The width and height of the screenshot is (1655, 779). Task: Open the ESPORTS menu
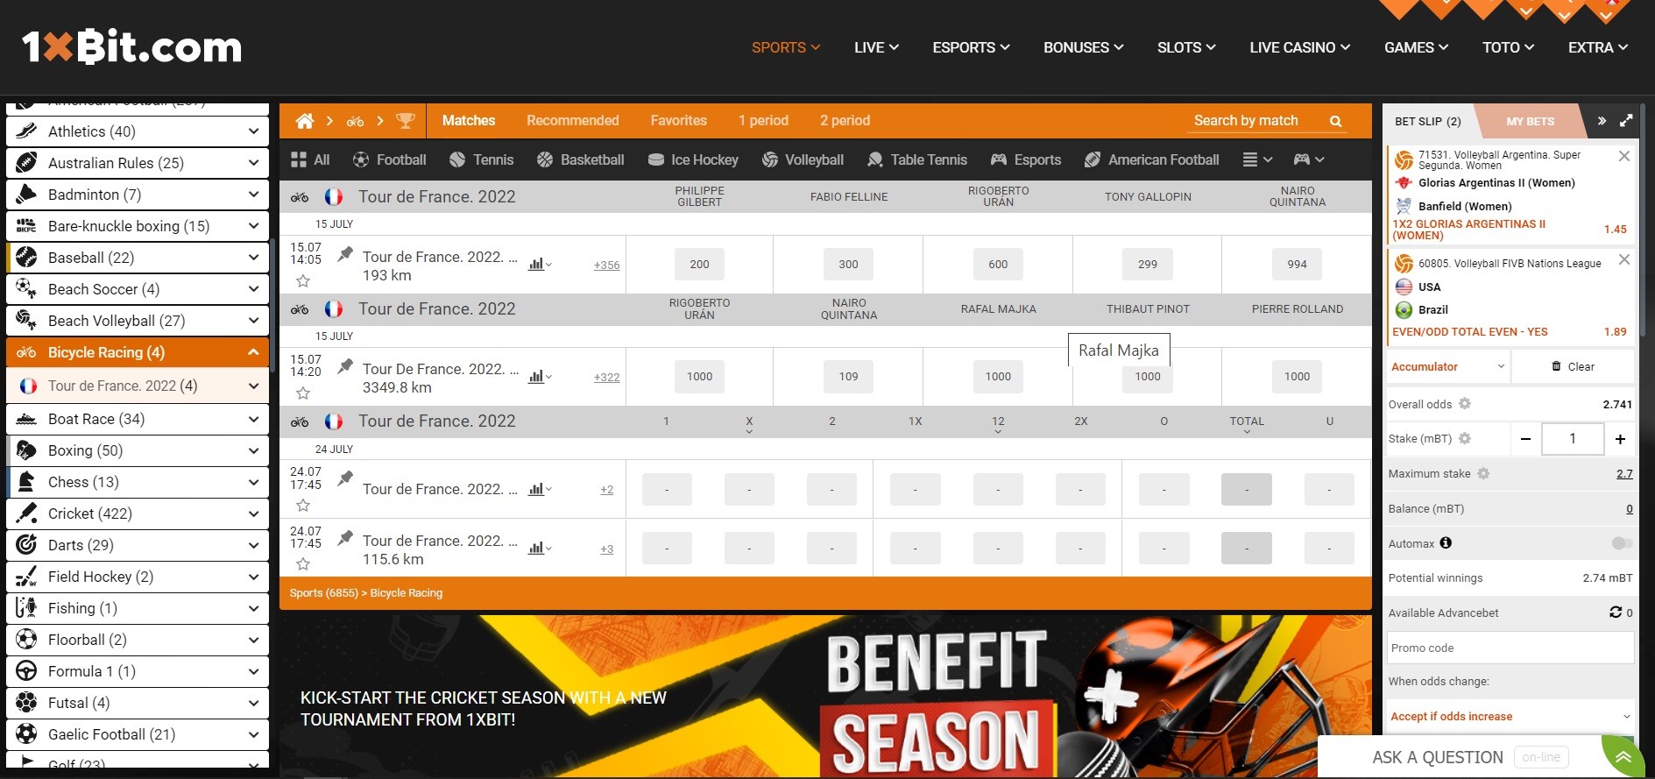(x=971, y=47)
